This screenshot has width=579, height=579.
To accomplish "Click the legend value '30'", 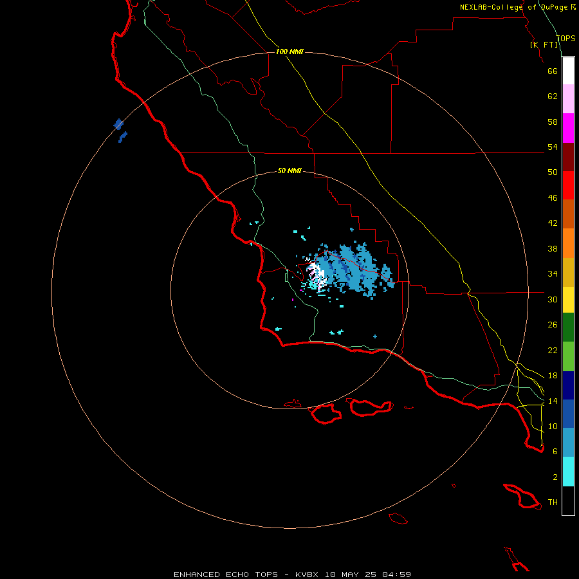I will click(553, 299).
